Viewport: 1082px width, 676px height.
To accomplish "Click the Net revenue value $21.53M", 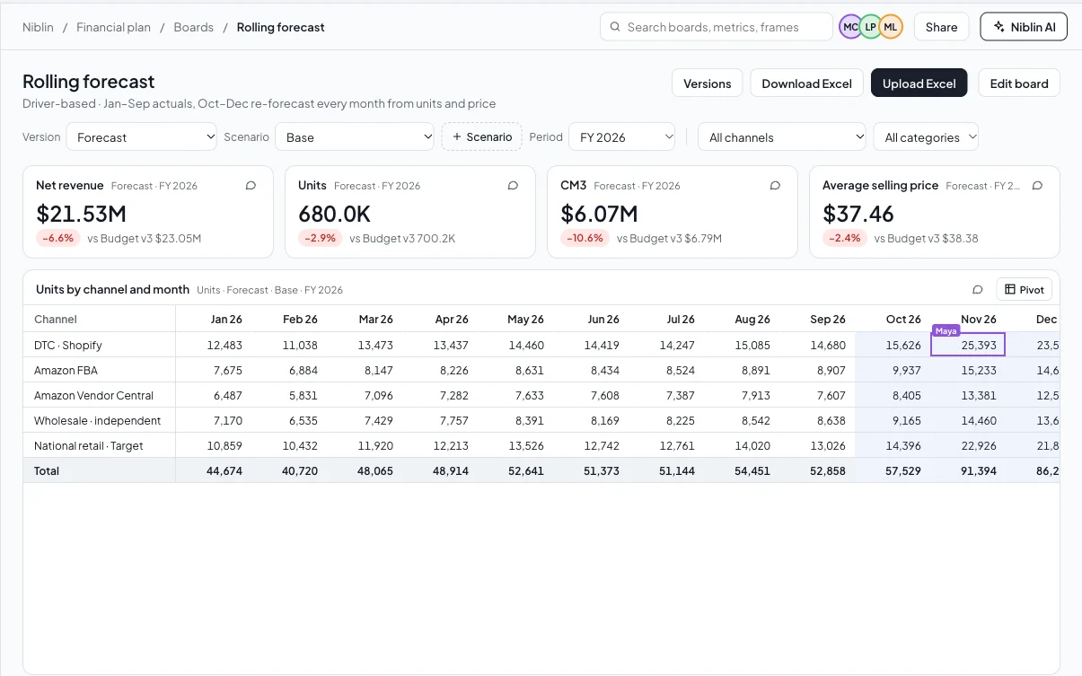I will (80, 214).
